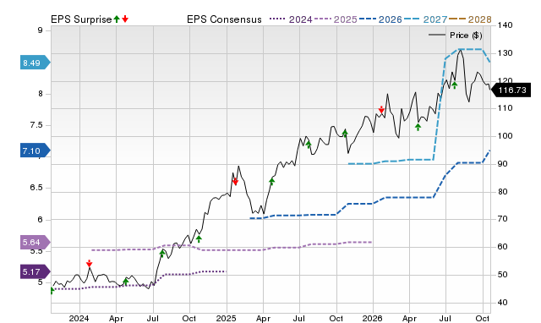
Task: Click green EPS beat arrow near May 2026
Action: coord(418,127)
